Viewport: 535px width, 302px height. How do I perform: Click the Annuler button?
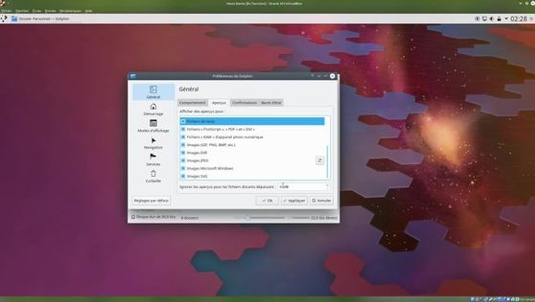tap(322, 201)
